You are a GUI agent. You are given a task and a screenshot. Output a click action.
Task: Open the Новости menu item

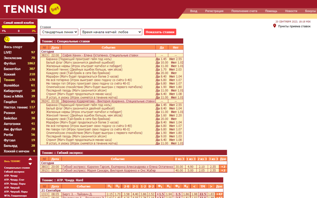291,11
